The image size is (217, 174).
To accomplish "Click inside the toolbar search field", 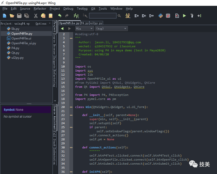I will [x=103, y=16].
